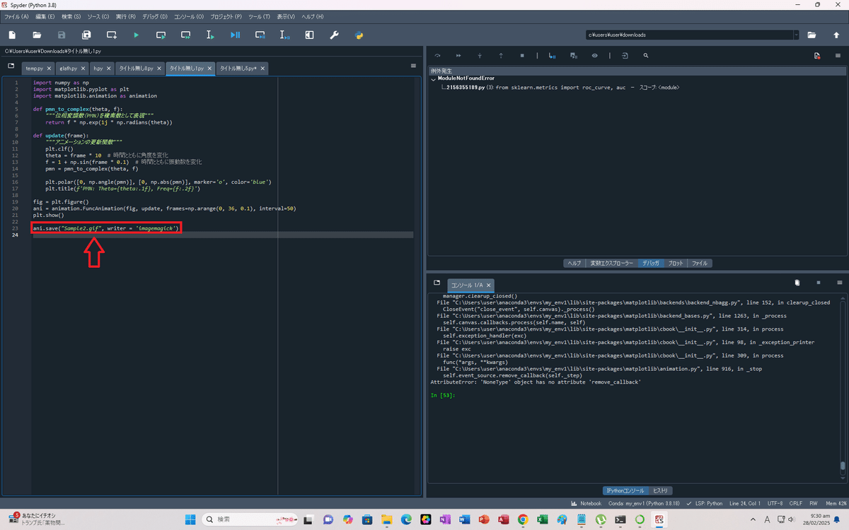Create a new file via toolbar icon
The image size is (849, 530).
tap(12, 35)
